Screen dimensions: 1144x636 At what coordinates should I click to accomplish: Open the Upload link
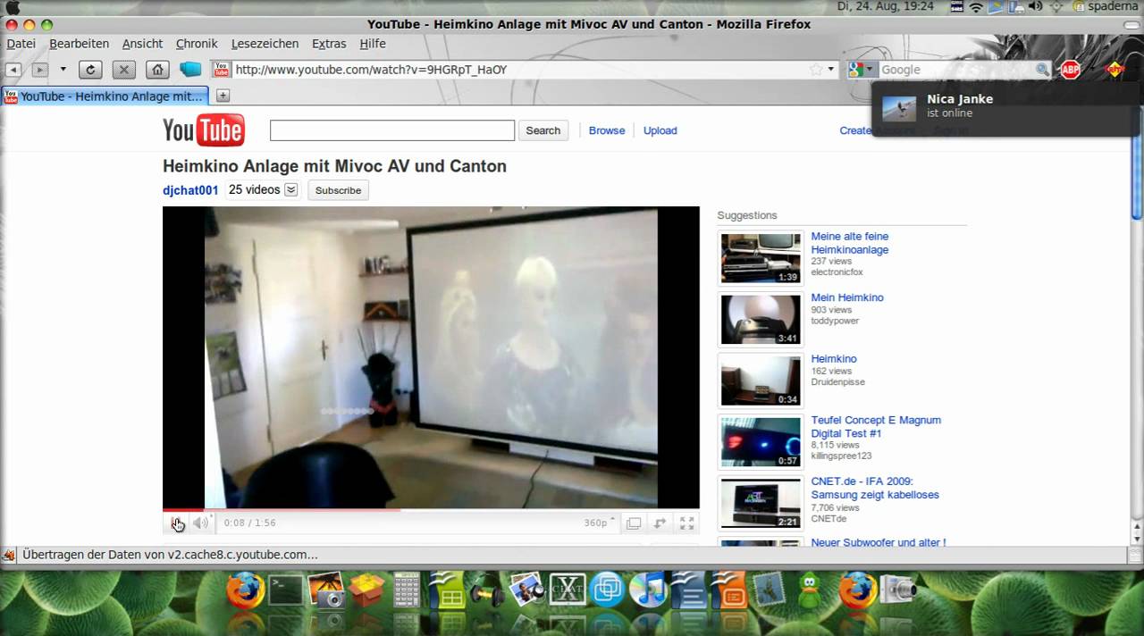[x=660, y=130]
